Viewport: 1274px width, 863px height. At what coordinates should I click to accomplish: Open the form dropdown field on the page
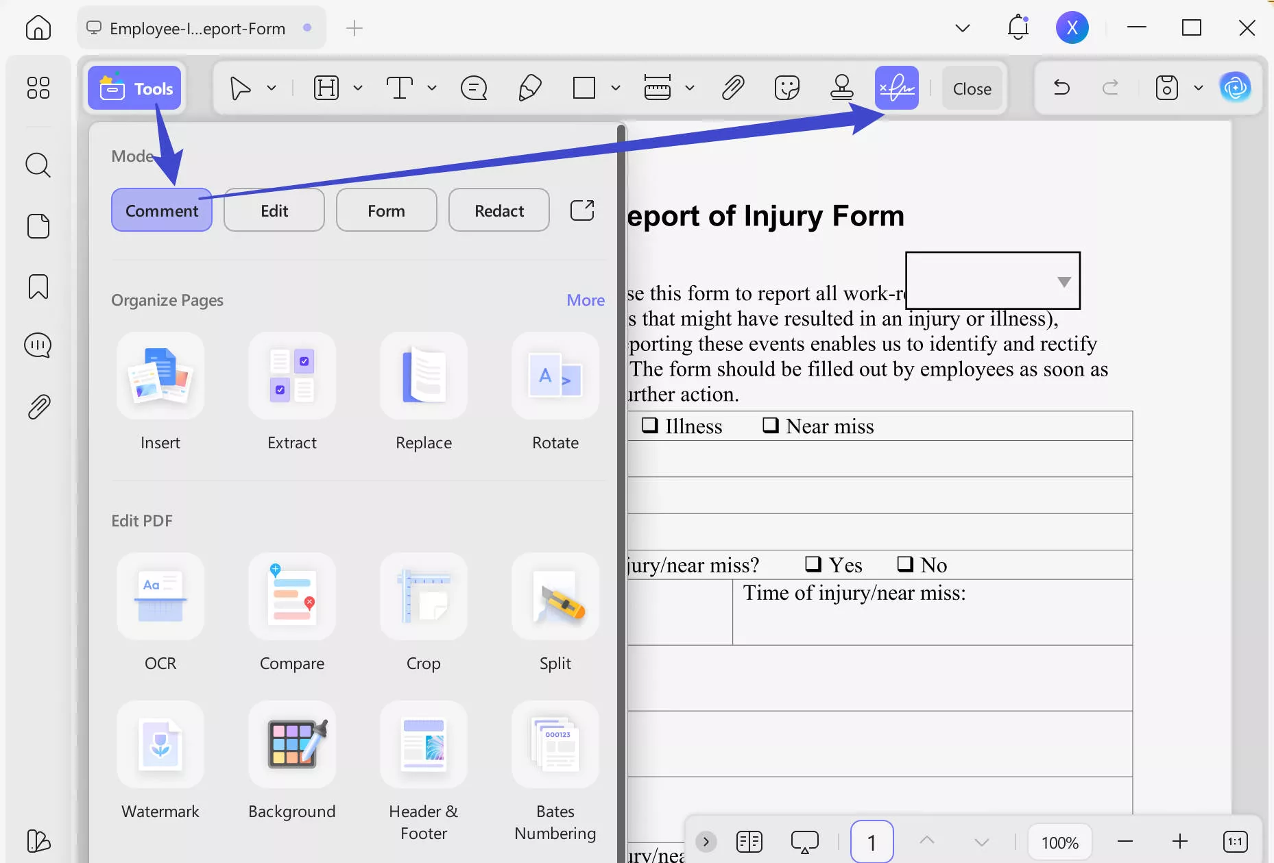[1063, 281]
